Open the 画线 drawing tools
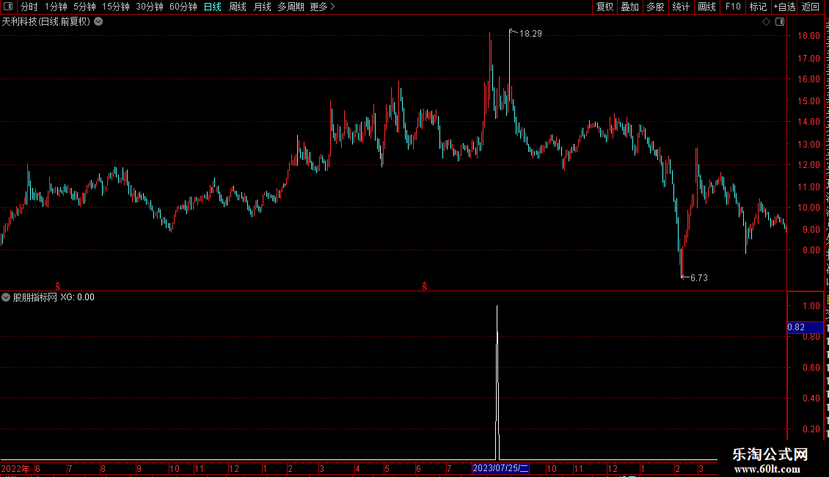This screenshot has width=829, height=477. pyautogui.click(x=707, y=7)
